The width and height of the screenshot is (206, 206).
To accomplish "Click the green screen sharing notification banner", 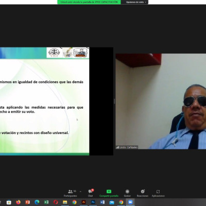I will [89, 2].
